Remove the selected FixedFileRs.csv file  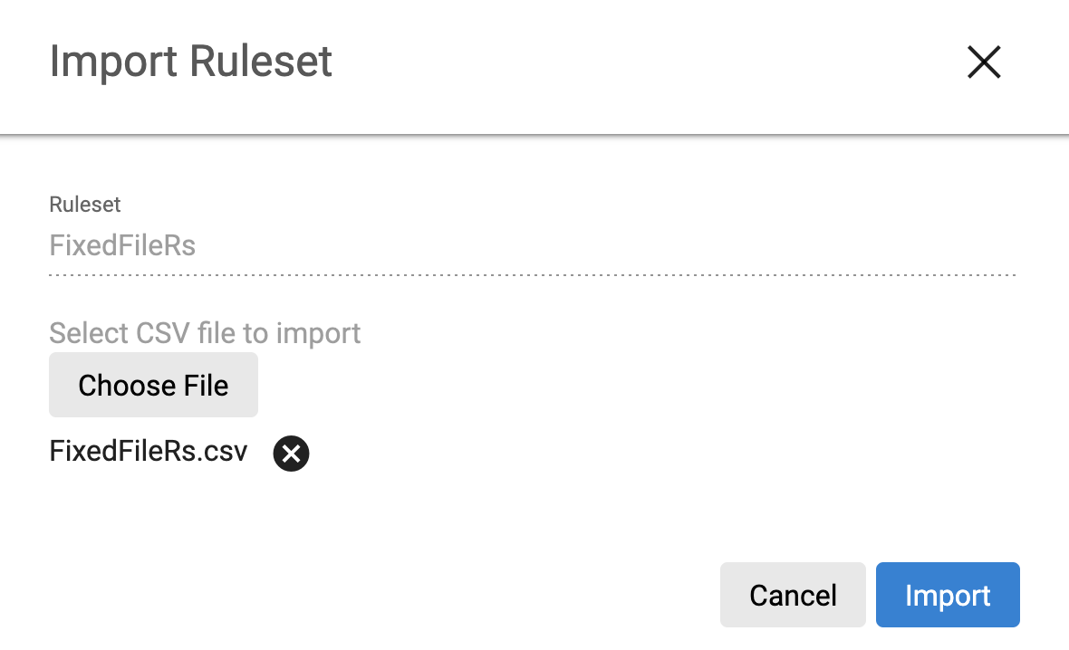click(291, 454)
